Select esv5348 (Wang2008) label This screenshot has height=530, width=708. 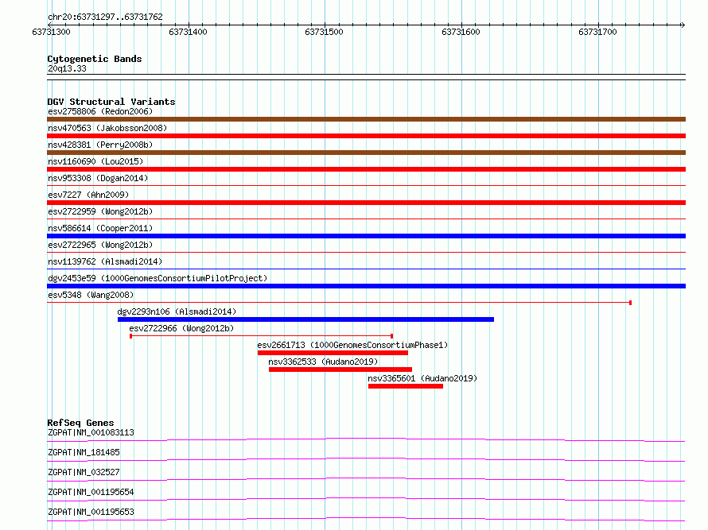(x=91, y=295)
